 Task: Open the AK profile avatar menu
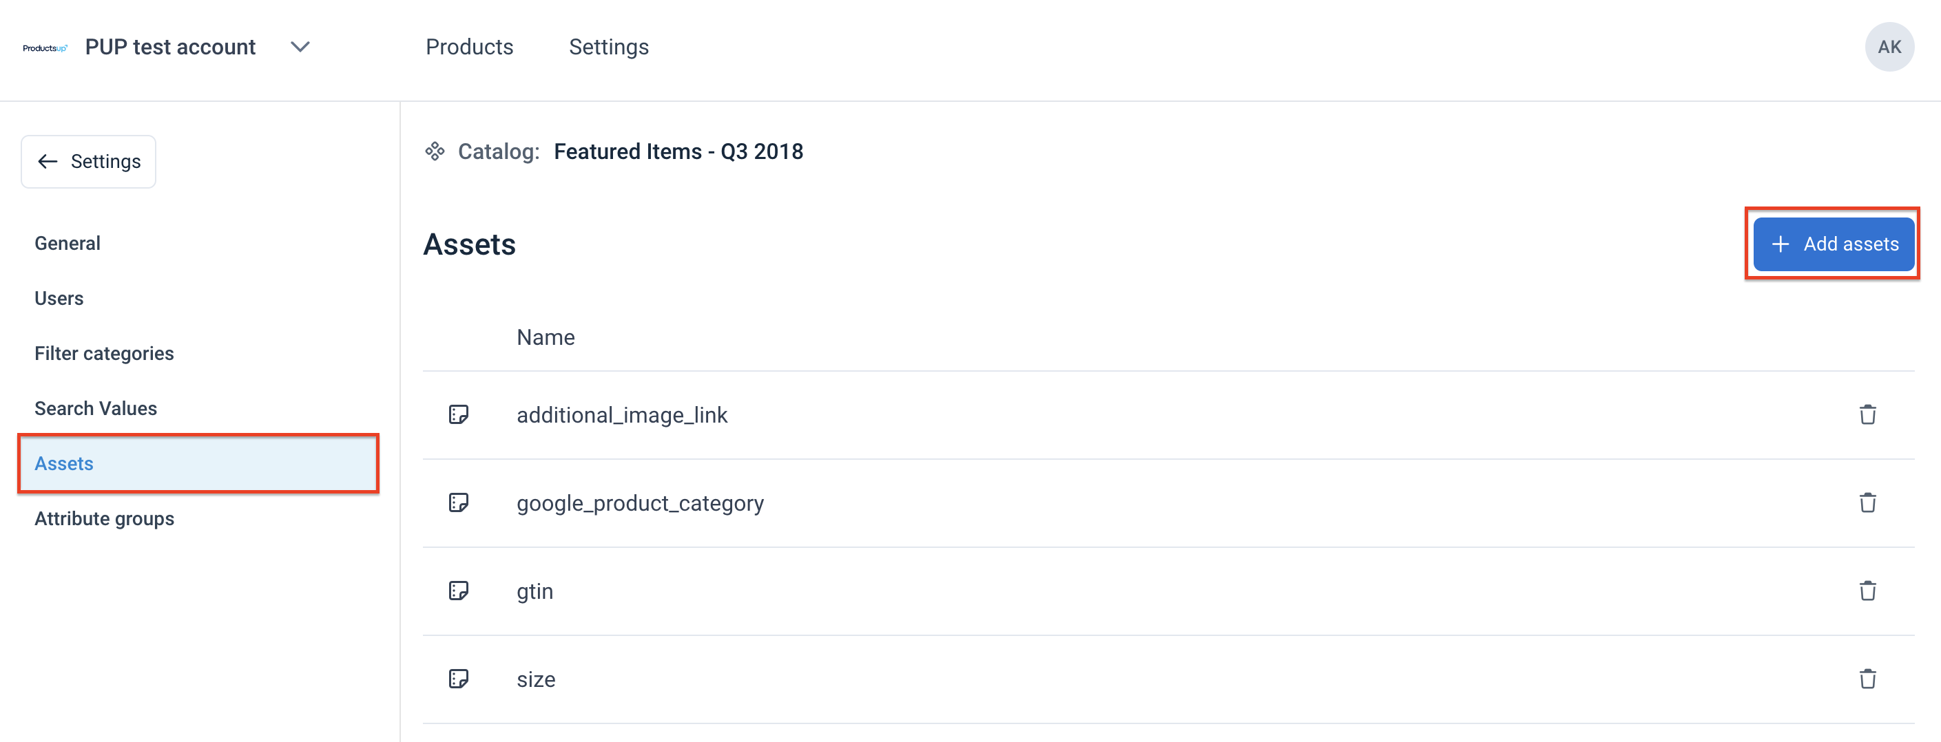[x=1890, y=47]
